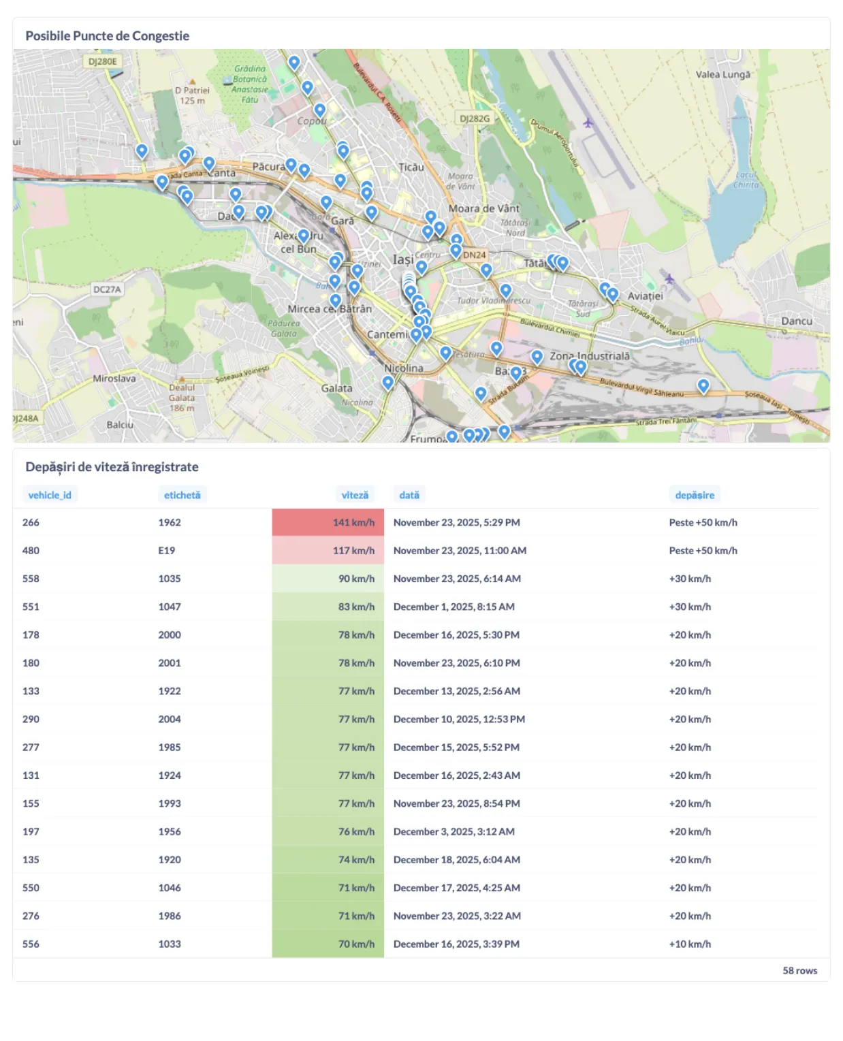This screenshot has height=1041, width=843.
Task: Click the pin left of Zona Industrială label
Action: click(x=537, y=357)
